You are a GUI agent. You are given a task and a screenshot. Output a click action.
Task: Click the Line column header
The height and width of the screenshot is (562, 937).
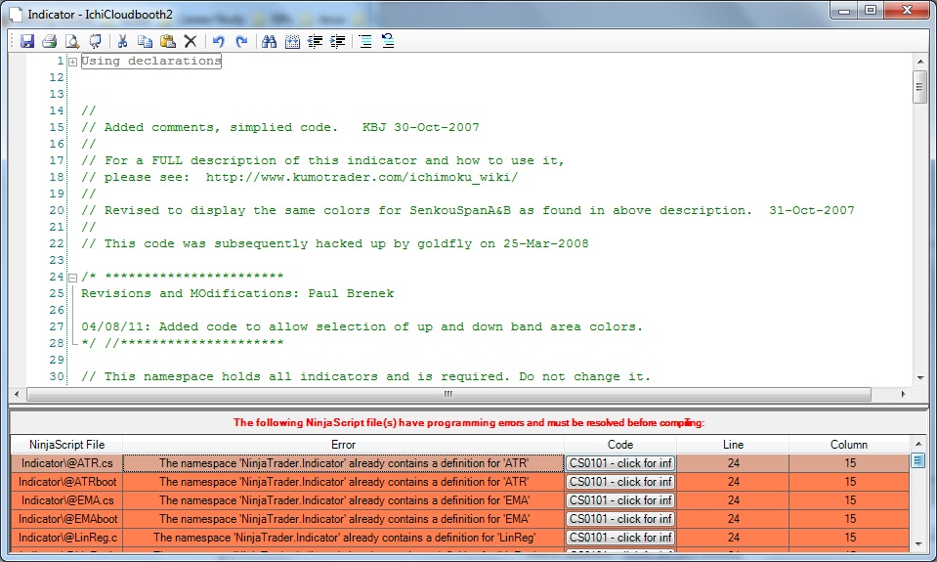733,445
